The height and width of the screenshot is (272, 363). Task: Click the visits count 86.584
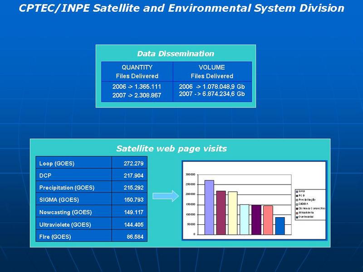pos(135,237)
